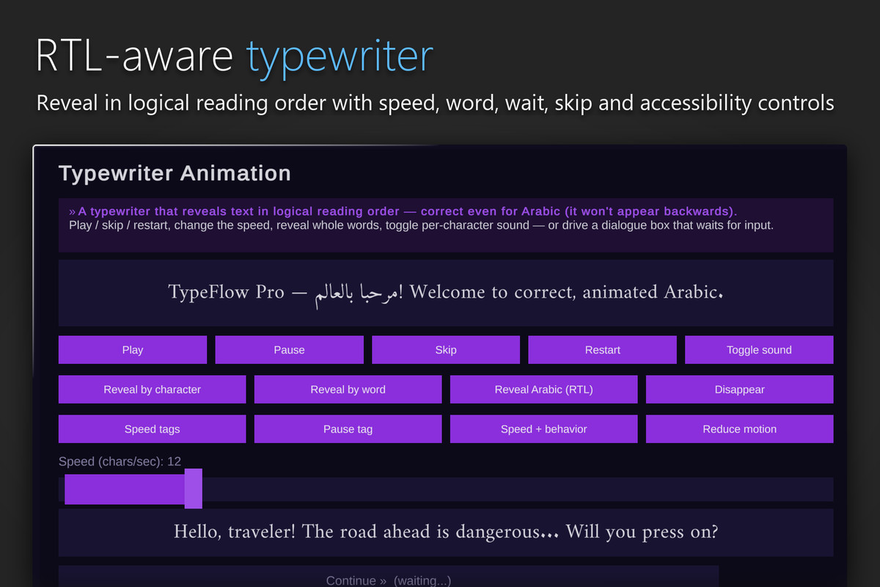This screenshot has width=880, height=587.
Task: Click the traveler dialogue text box
Action: [x=446, y=531]
